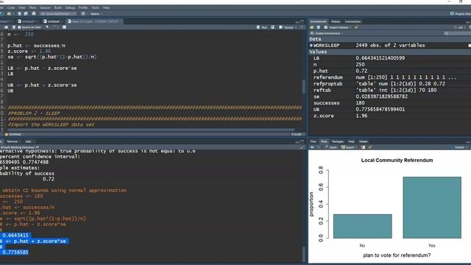Switch to the Files tab
This screenshot has height=265, width=471.
[314, 141]
